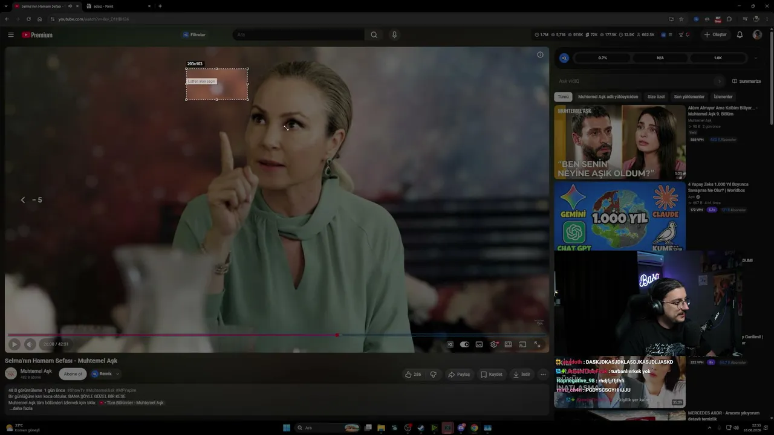Image resolution: width=774 pixels, height=435 pixels.
Task: Dislike the video
Action: 434,375
